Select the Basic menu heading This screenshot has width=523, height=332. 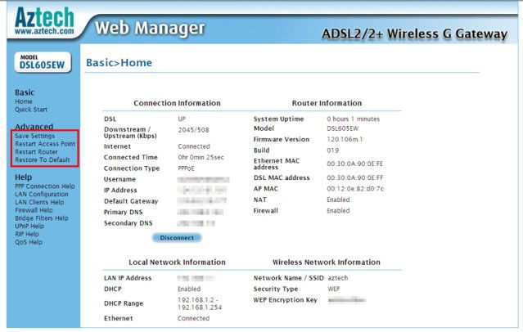[x=25, y=92]
